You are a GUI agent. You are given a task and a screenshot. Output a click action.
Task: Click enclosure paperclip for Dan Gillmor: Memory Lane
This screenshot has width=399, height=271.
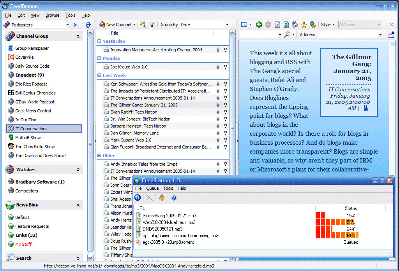pyautogui.click(x=218, y=133)
